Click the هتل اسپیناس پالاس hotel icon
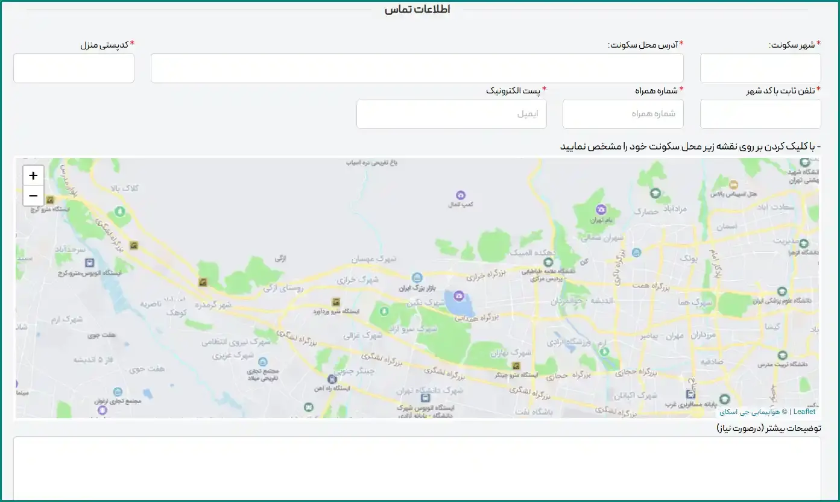The width and height of the screenshot is (840, 502). 733,184
